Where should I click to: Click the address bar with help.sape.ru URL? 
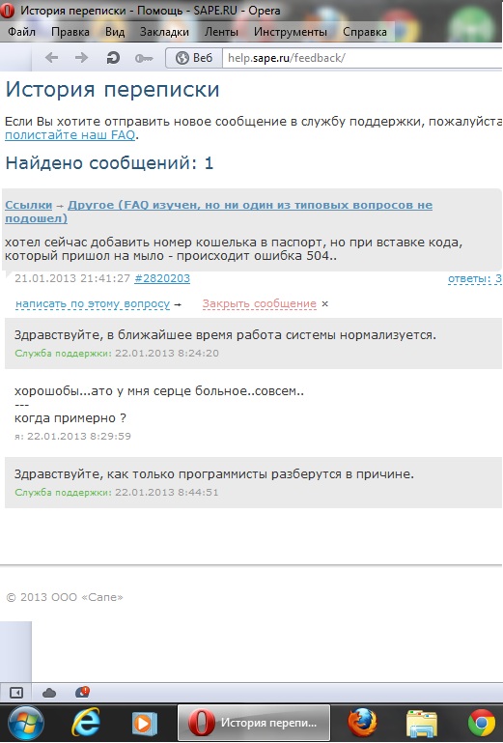point(362,58)
